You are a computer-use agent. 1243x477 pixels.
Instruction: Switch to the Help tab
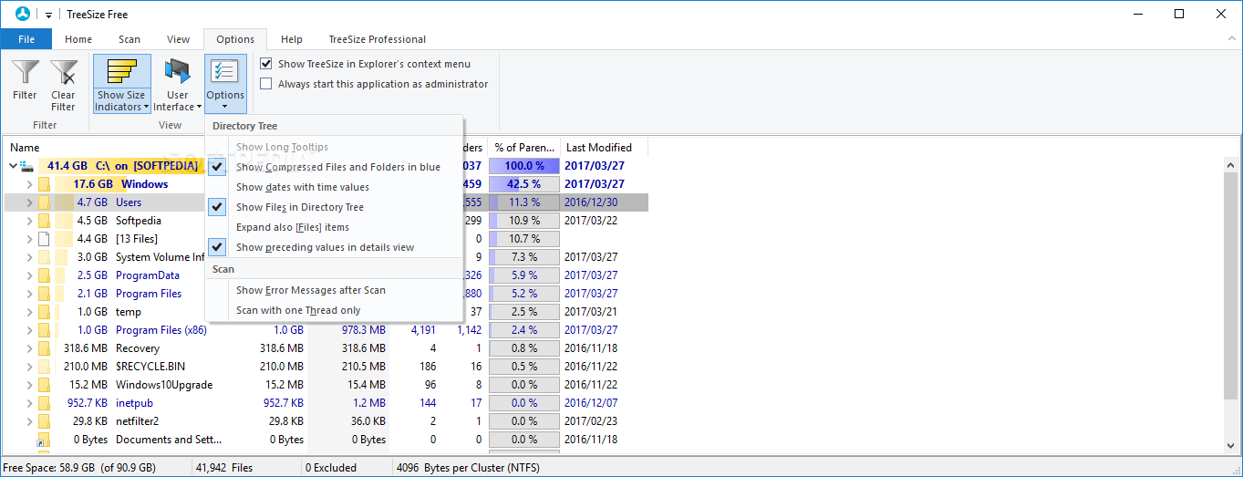pos(292,39)
